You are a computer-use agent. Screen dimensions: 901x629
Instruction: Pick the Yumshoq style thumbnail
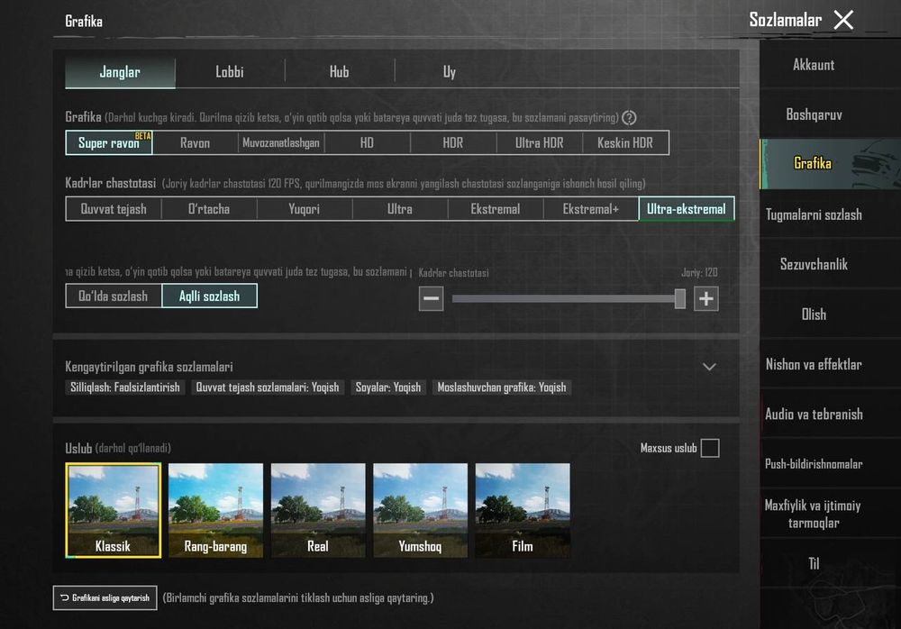[x=420, y=511]
